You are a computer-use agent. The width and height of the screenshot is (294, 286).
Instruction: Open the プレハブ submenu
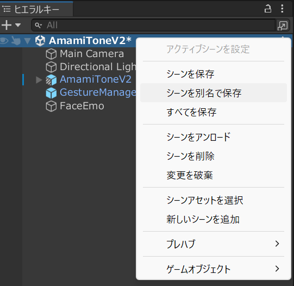coord(214,244)
